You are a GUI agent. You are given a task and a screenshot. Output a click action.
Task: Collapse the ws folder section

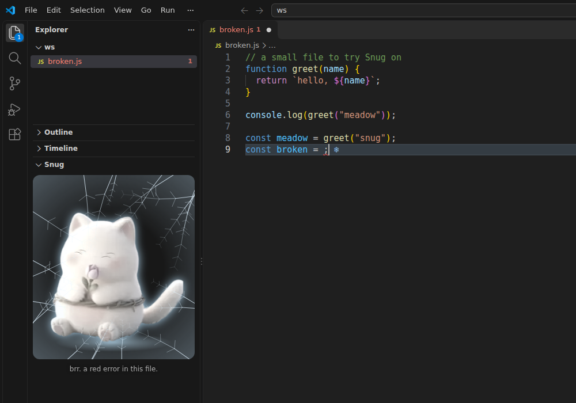[x=39, y=47]
